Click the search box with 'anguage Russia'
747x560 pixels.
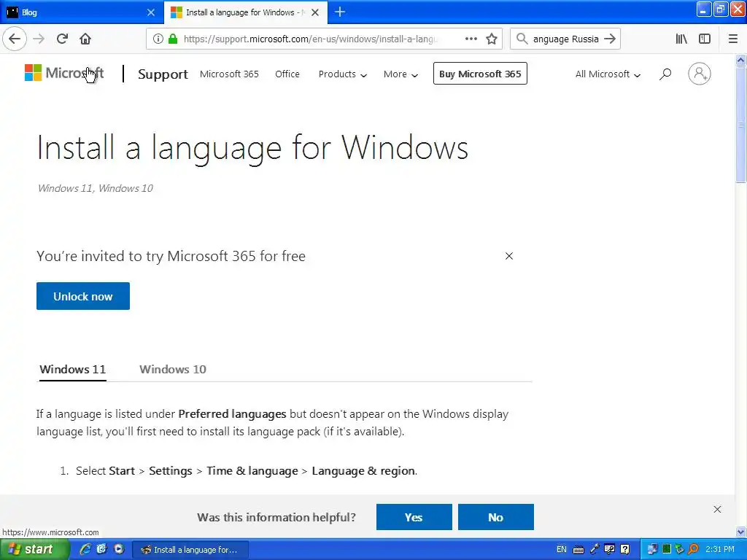(565, 39)
